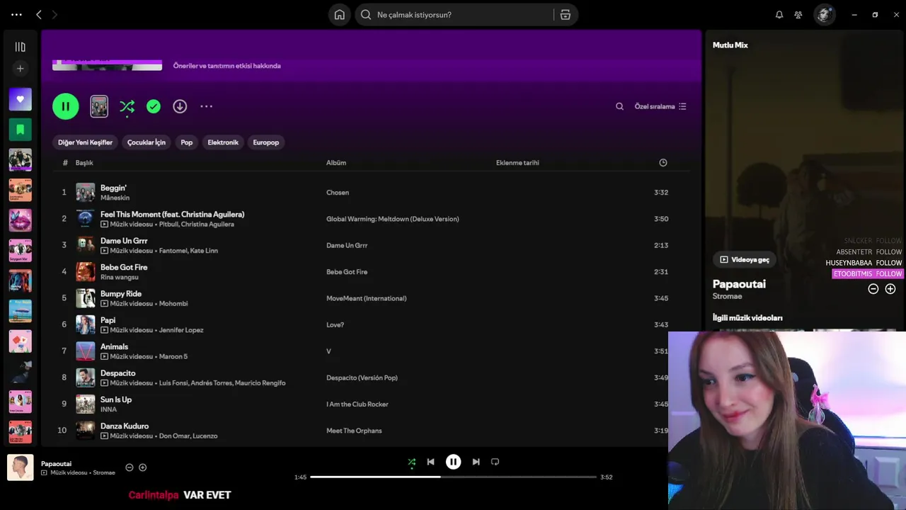Select 'Çocuklar İçin' filter chip
The width and height of the screenshot is (906, 510).
pyautogui.click(x=147, y=142)
